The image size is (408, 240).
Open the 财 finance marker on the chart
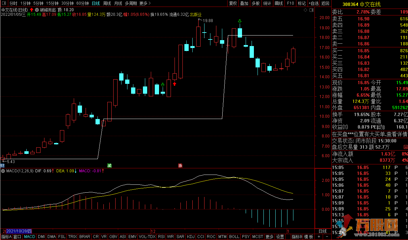point(2,165)
